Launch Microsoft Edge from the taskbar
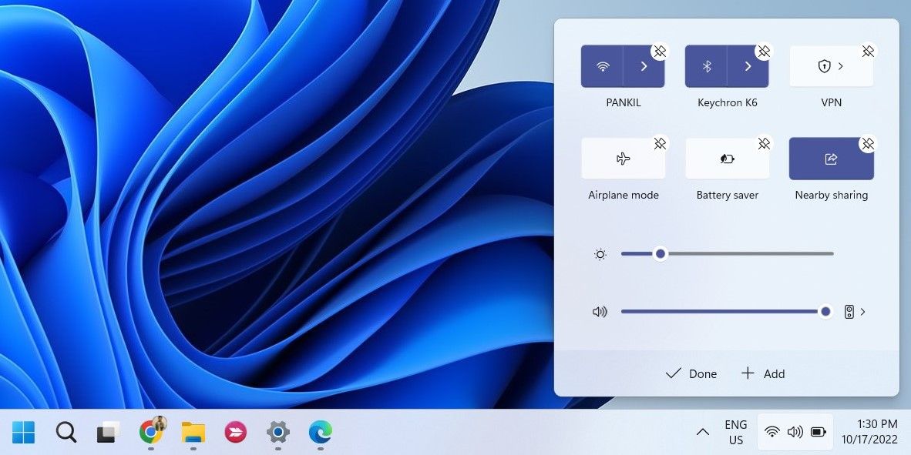 [x=320, y=433]
